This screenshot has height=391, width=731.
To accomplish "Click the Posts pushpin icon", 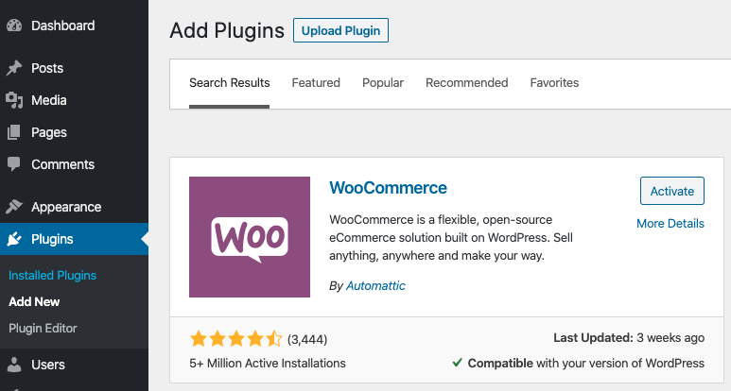I will click(x=14, y=68).
